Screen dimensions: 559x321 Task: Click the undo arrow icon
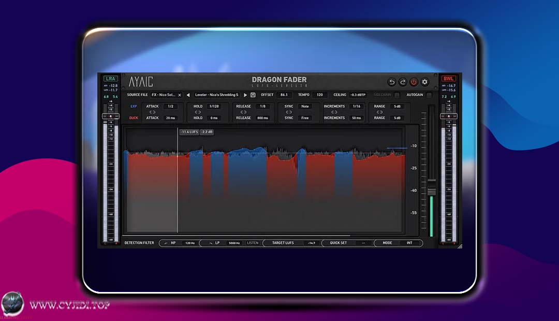tap(391, 82)
